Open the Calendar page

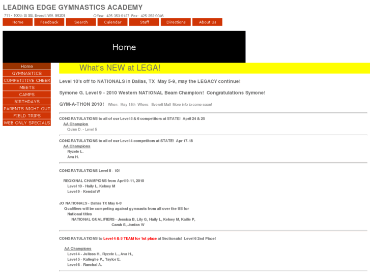(x=112, y=22)
